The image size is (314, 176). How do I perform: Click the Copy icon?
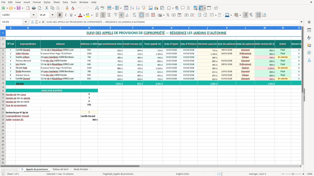tap(52, 8)
